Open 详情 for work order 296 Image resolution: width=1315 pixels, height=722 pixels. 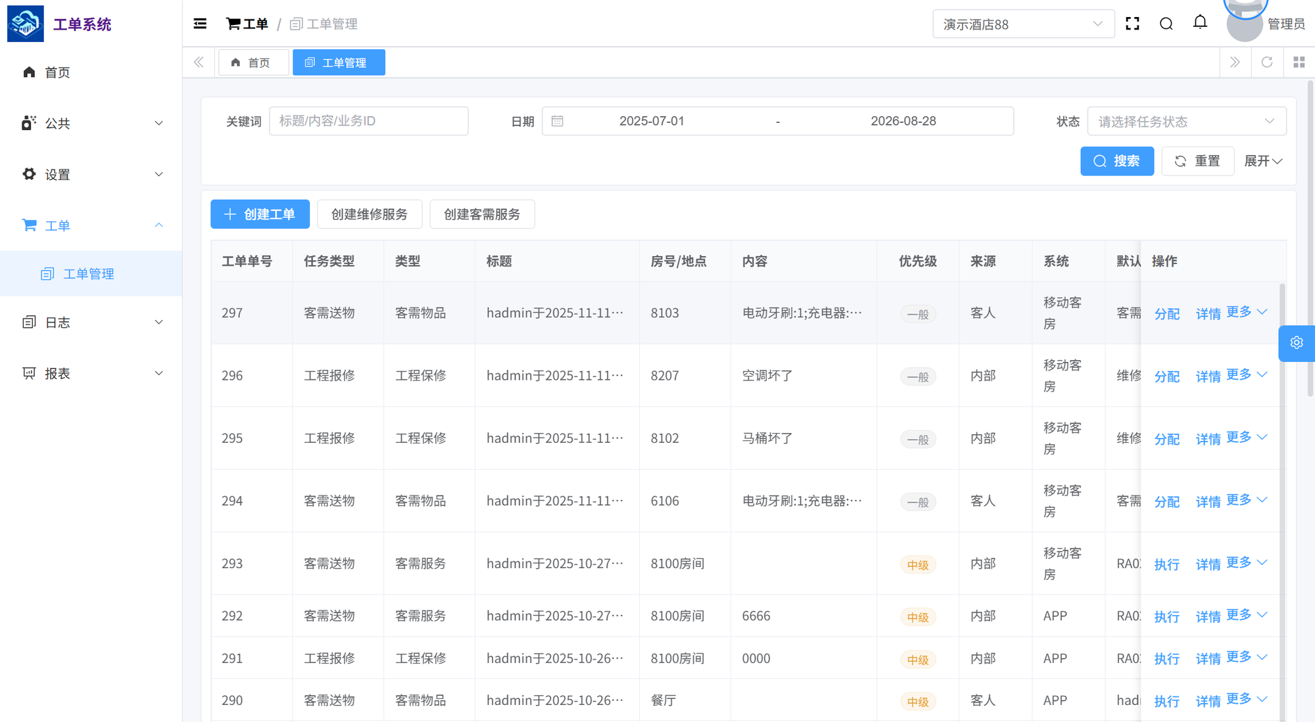click(1208, 376)
